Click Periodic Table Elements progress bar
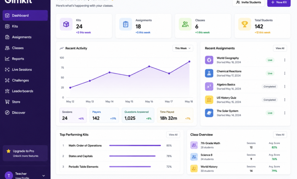The image size is (297, 179). coord(130,167)
